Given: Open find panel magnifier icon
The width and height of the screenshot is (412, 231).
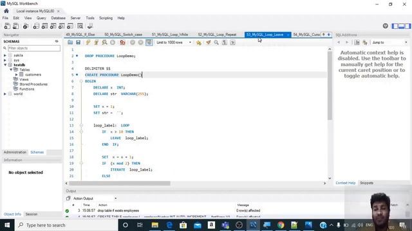Looking at the screenshot, I should coord(216,42).
